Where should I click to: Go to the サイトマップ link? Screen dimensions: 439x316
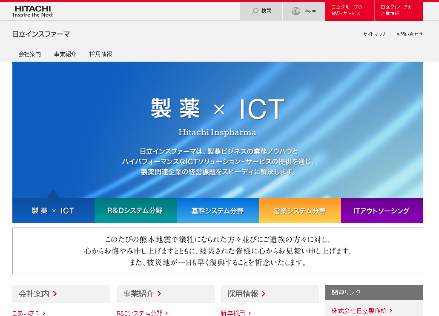click(x=374, y=34)
